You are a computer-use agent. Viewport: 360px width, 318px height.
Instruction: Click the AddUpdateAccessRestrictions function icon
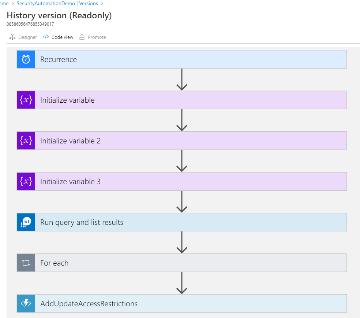pyautogui.click(x=26, y=304)
